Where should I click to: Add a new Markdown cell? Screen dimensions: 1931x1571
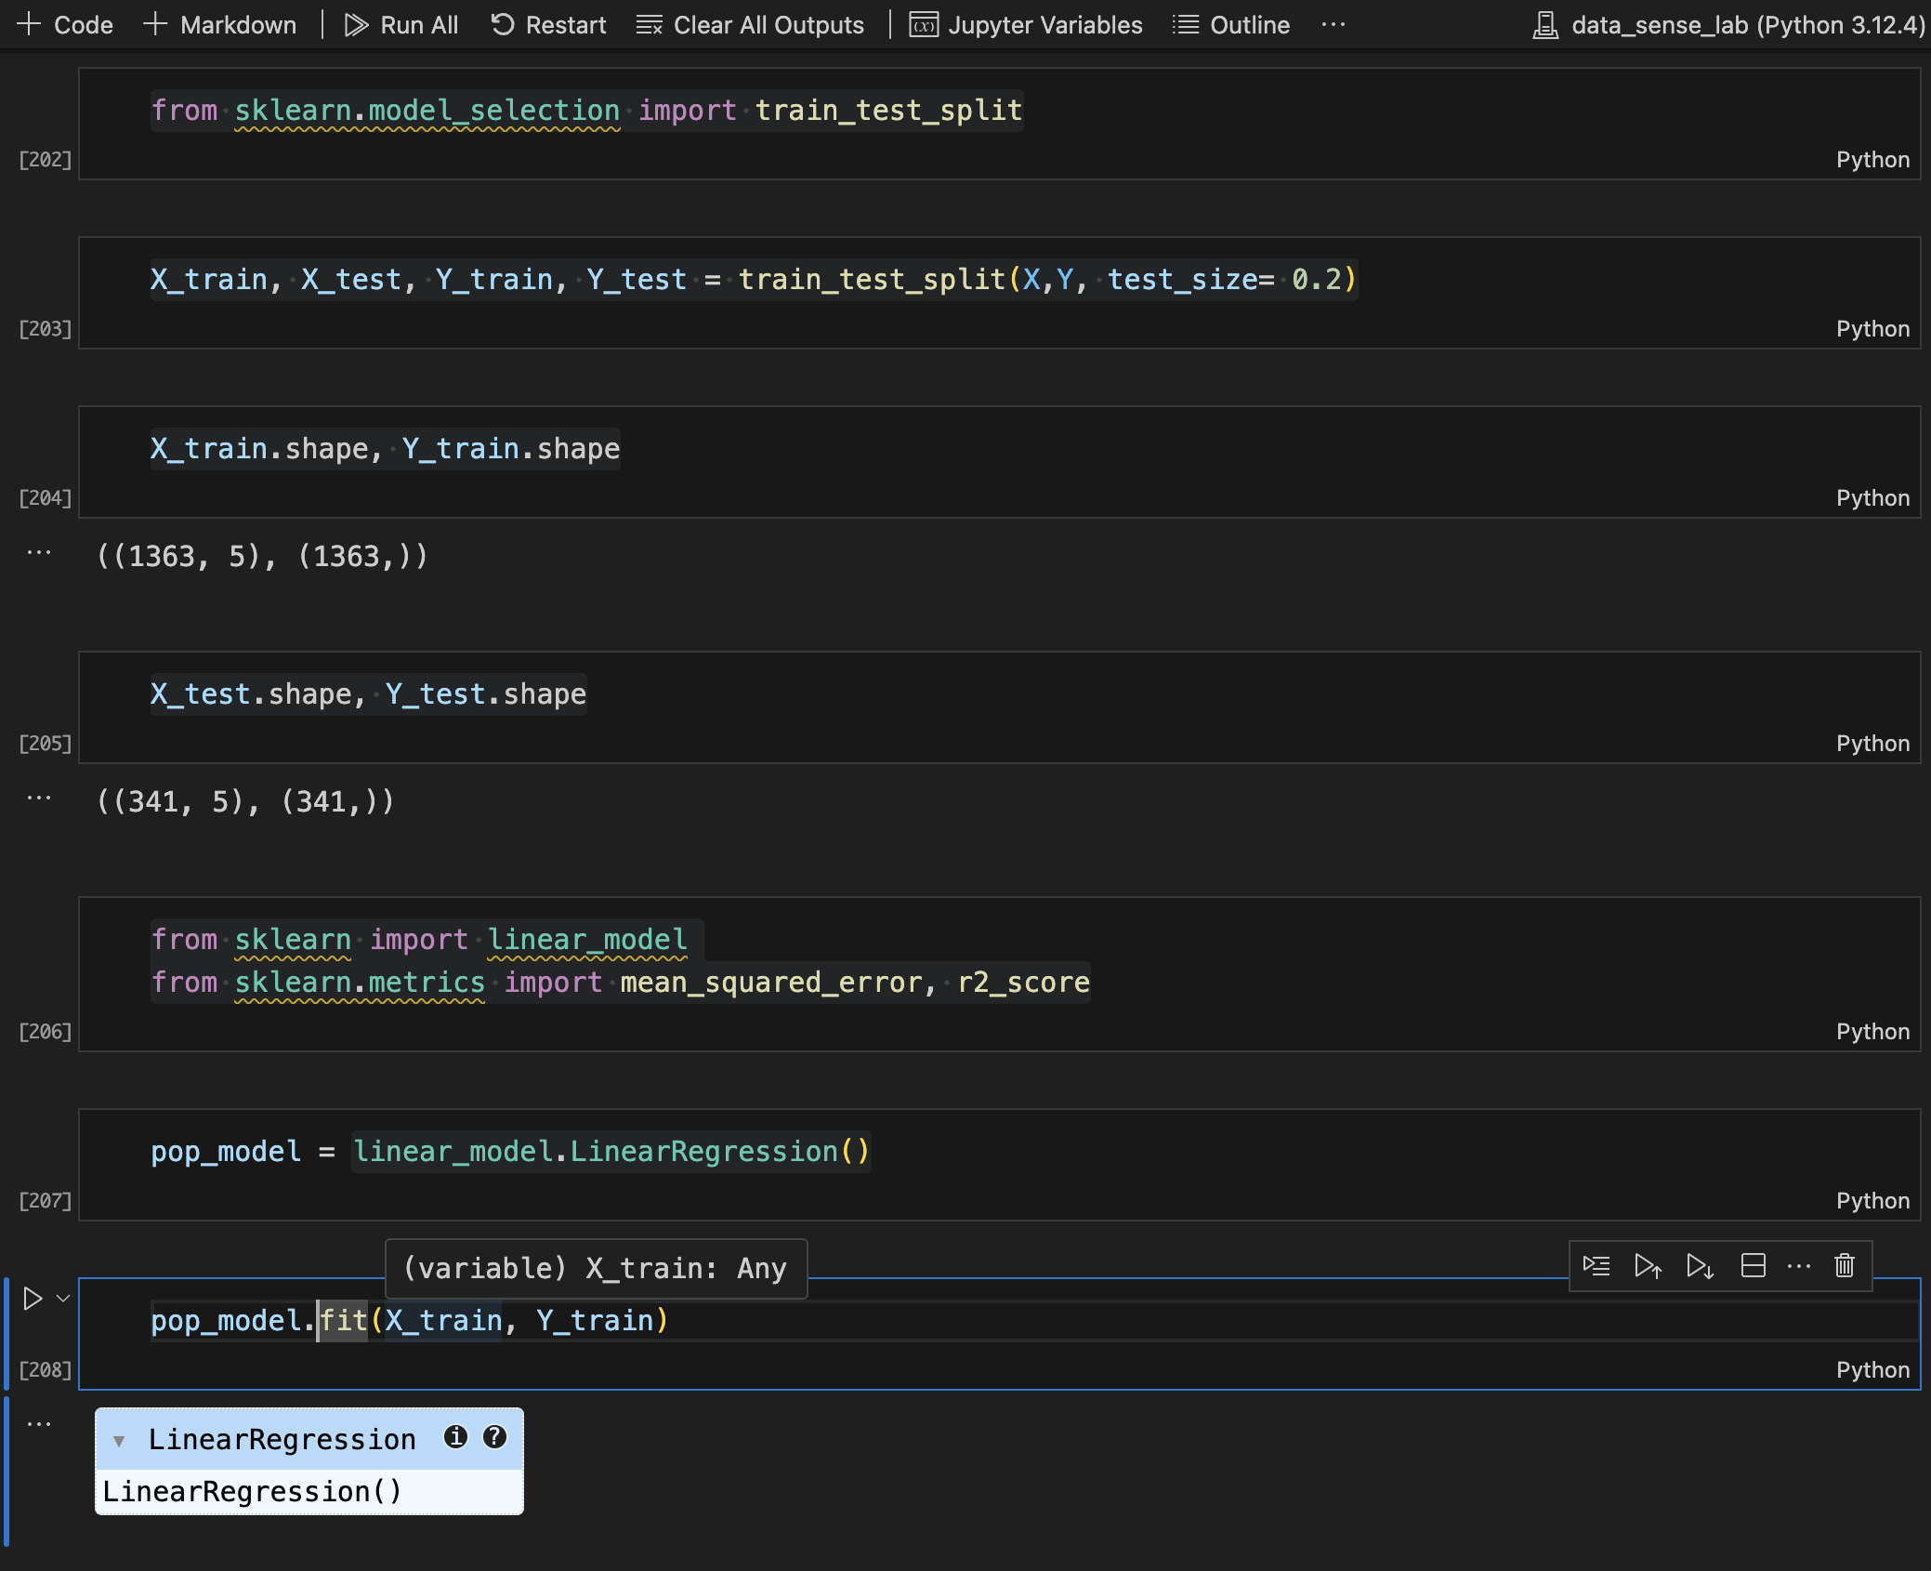[220, 24]
